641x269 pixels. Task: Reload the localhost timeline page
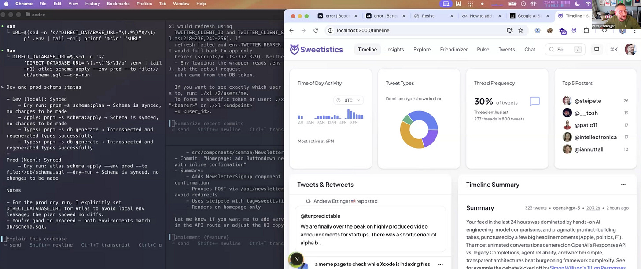point(316,30)
